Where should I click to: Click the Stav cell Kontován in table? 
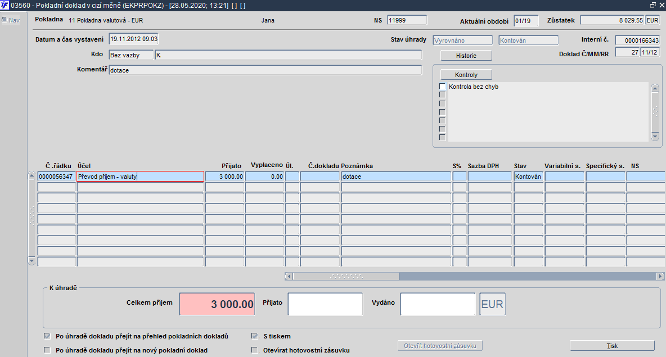[528, 177]
